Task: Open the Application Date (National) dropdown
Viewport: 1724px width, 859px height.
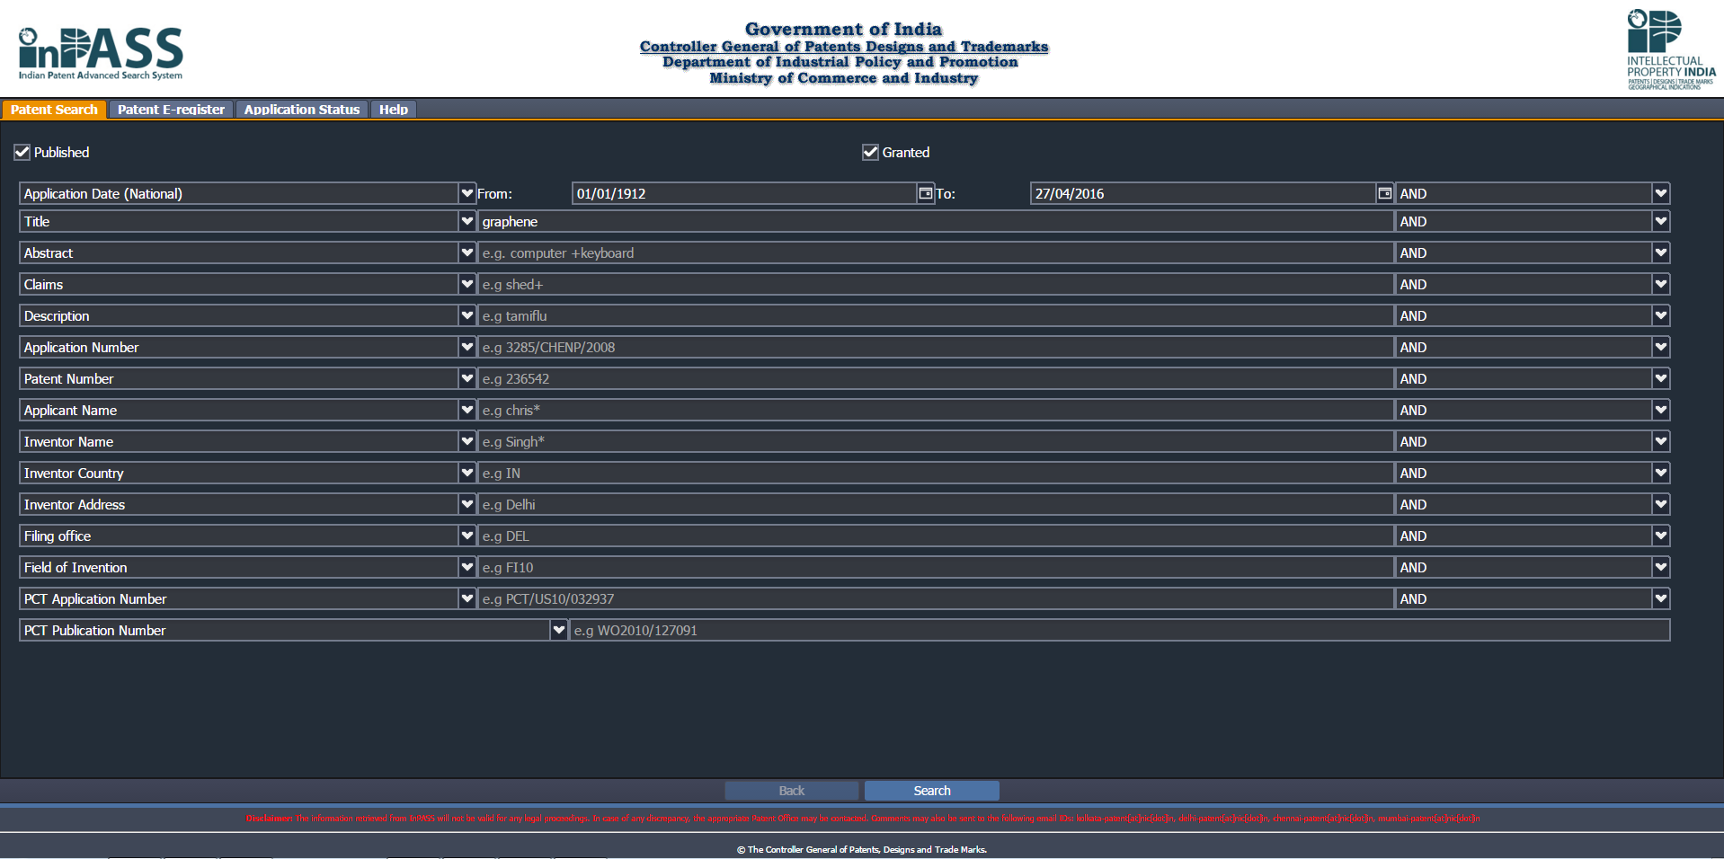Action: (x=467, y=193)
